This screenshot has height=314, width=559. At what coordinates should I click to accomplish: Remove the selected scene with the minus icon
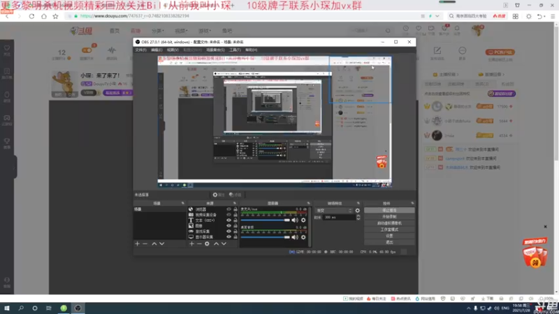145,244
